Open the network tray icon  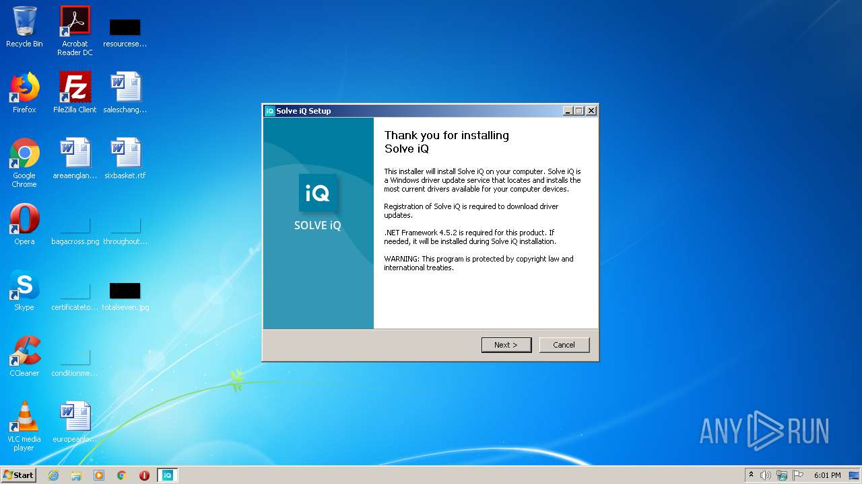[782, 475]
